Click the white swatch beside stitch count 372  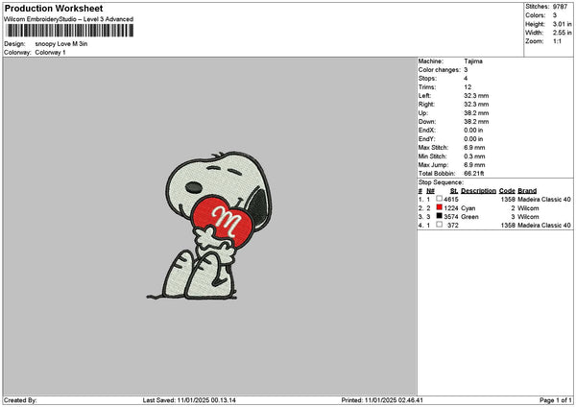pos(439,225)
